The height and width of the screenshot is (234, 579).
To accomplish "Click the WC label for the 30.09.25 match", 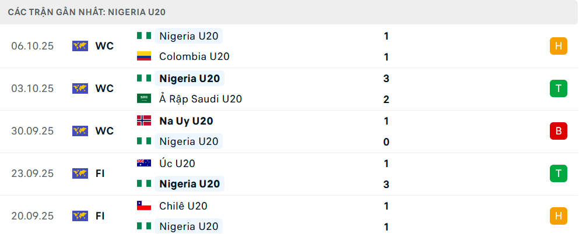I will pos(104,131).
